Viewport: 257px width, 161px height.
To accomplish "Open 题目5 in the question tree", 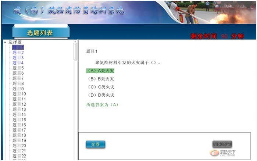I will 18,68.
